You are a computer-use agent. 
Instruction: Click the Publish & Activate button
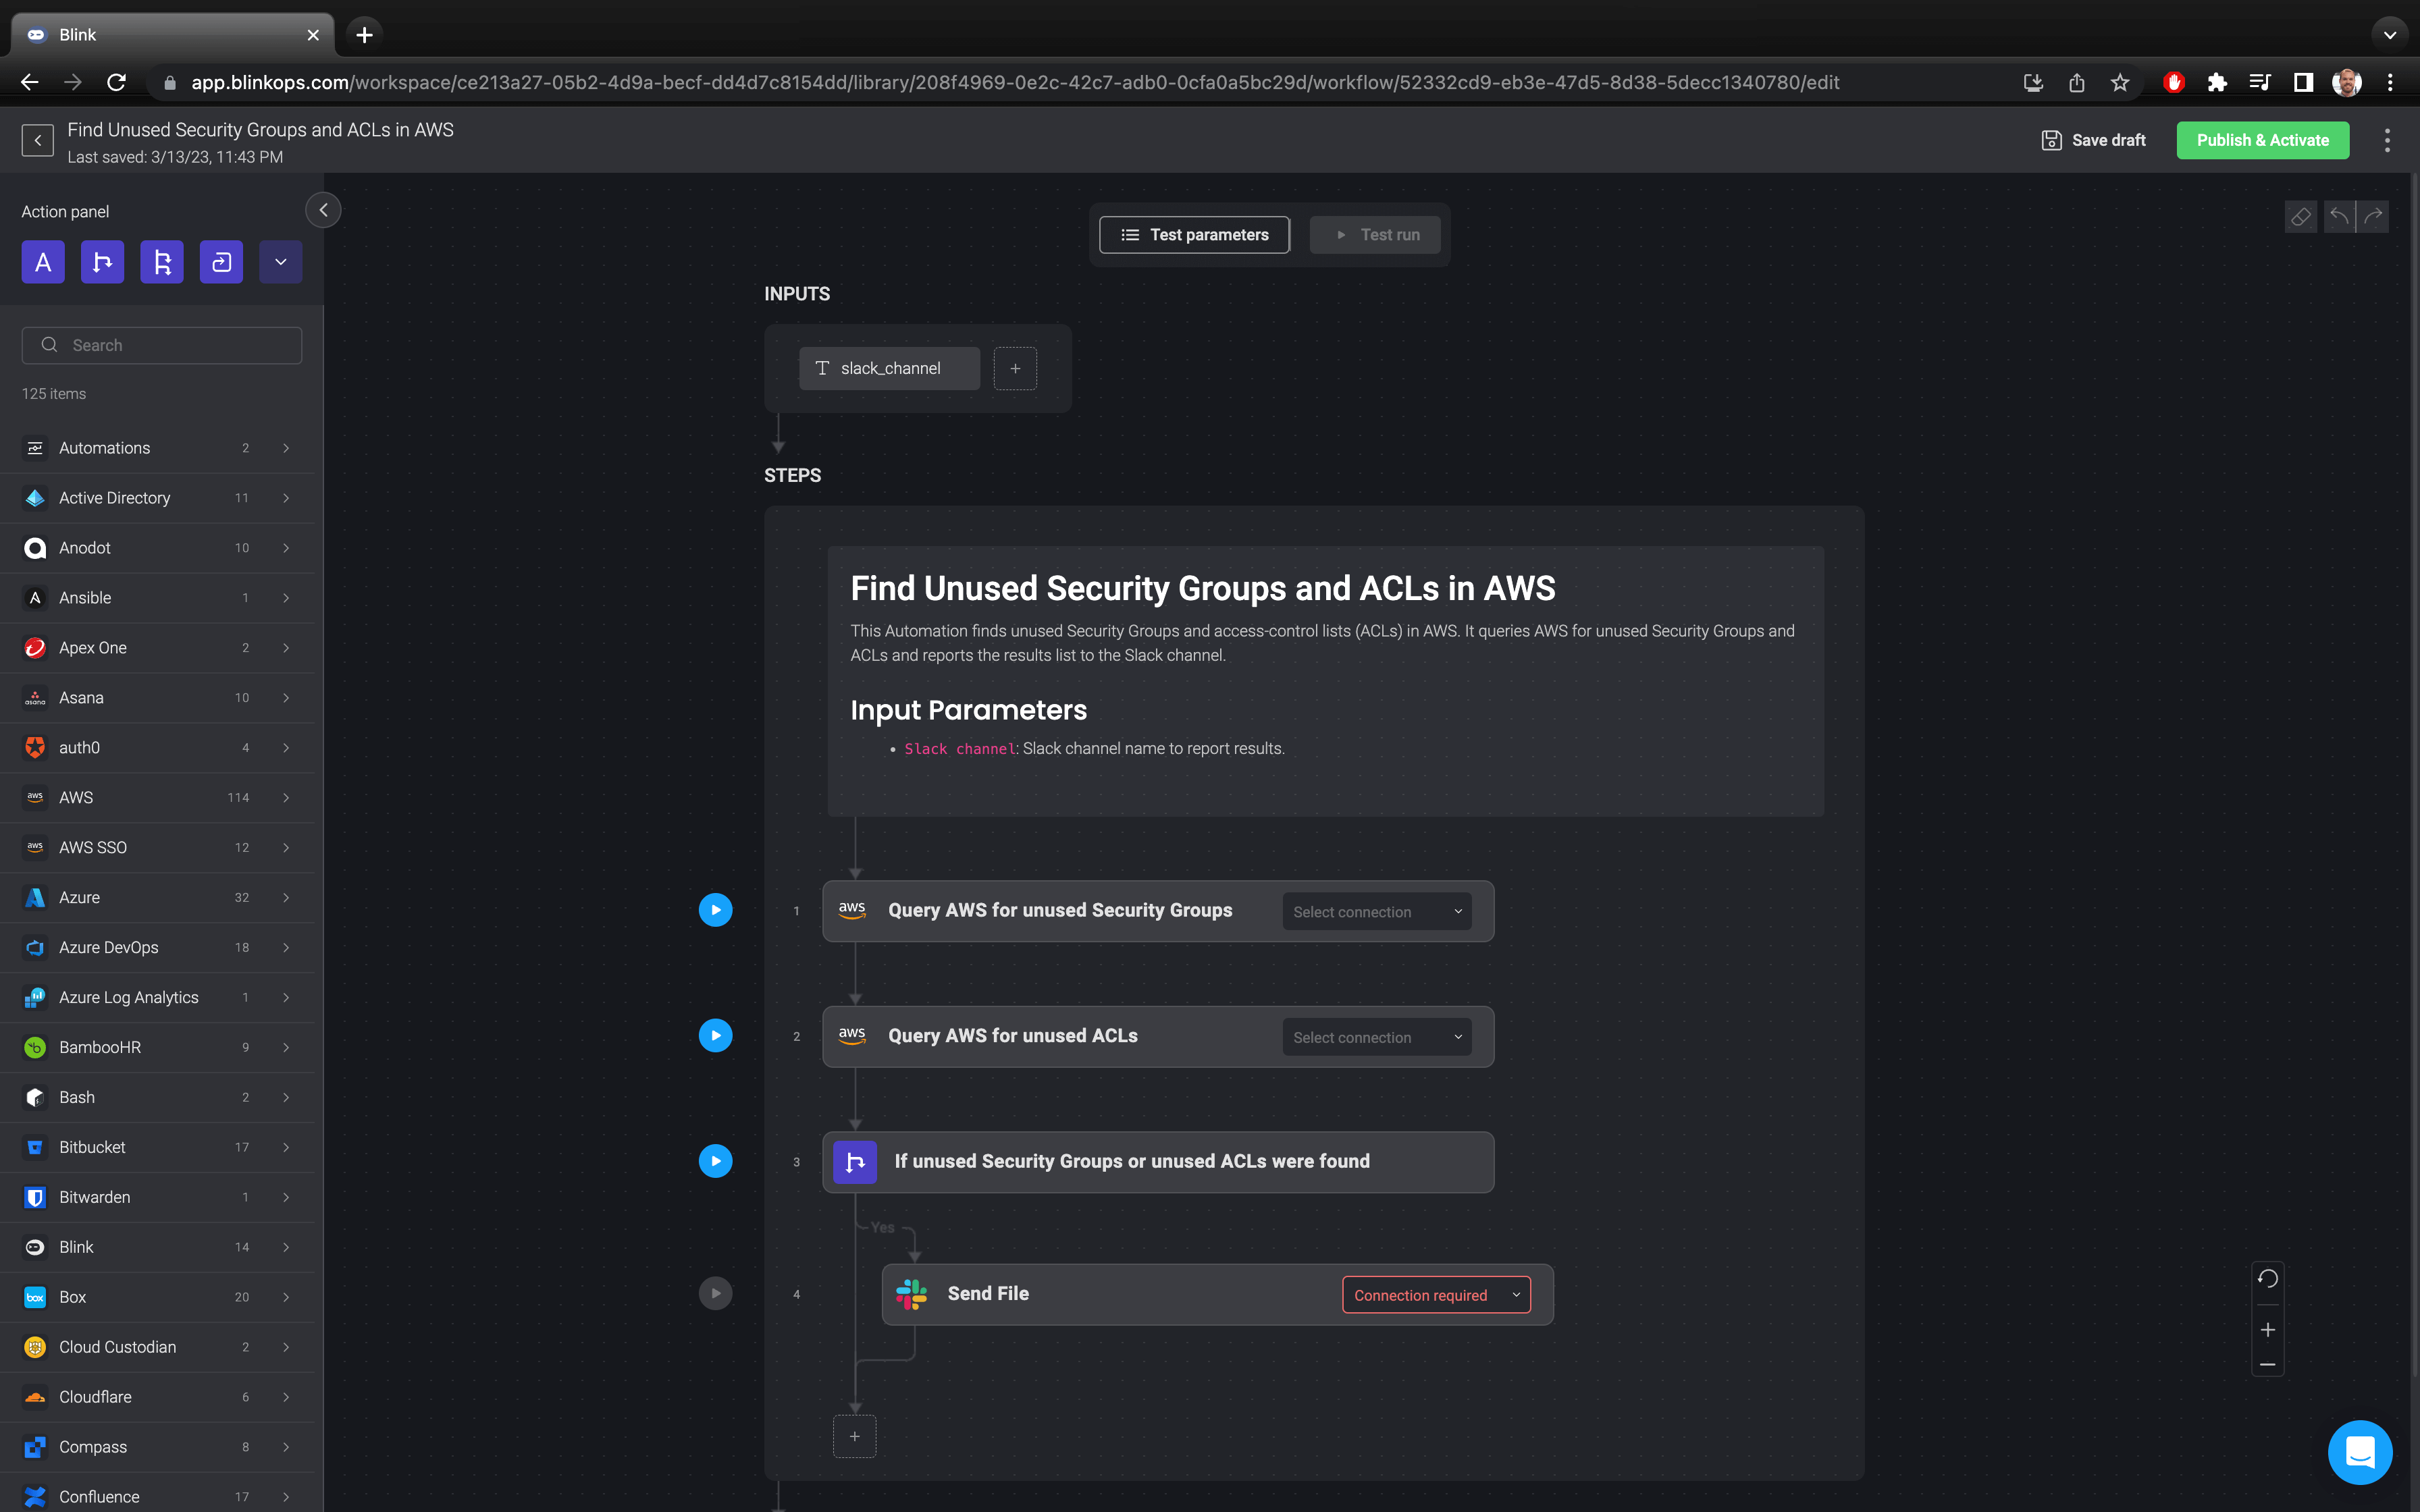coord(2263,140)
